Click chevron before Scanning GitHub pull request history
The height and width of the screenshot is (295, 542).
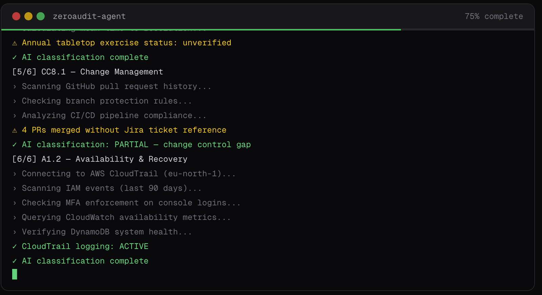(x=15, y=87)
